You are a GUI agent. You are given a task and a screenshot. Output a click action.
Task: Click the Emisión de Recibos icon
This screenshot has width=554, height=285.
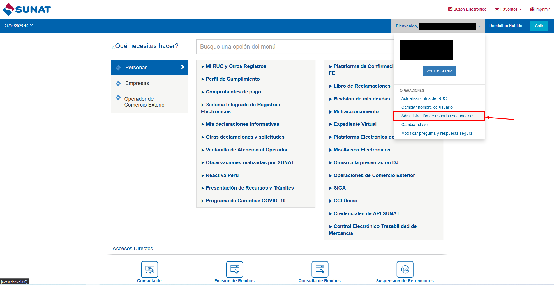[x=234, y=269]
